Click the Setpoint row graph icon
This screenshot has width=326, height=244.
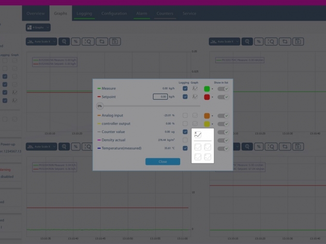[195, 97]
